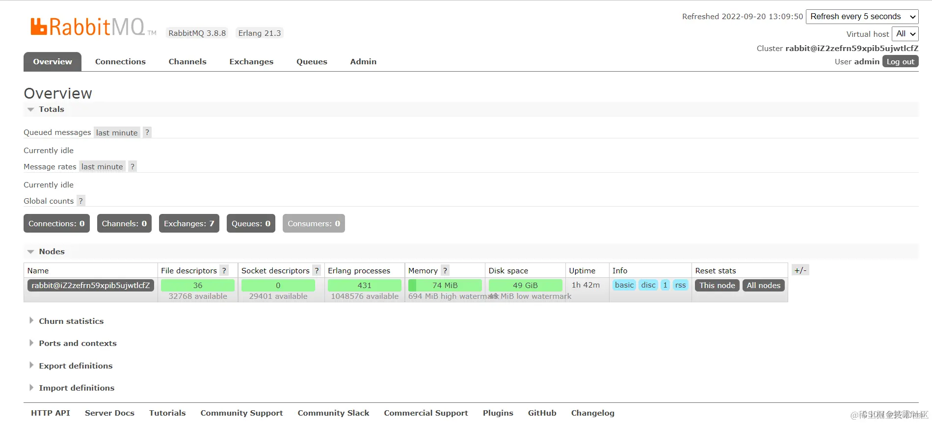Change Message rates last minute range
Image resolution: width=932 pixels, height=423 pixels.
(x=102, y=167)
